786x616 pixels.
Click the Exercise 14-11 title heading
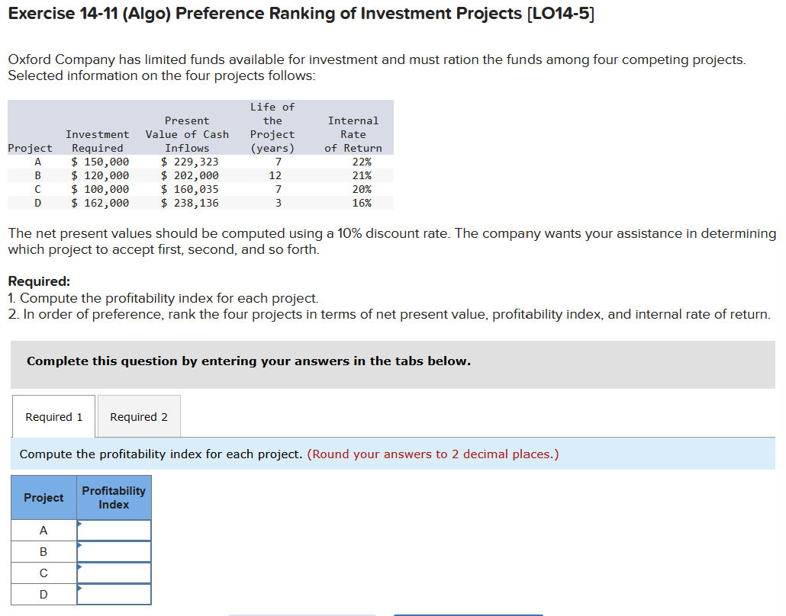(x=301, y=14)
